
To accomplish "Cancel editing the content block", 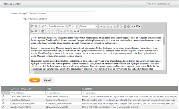I will [x=47, y=80].
